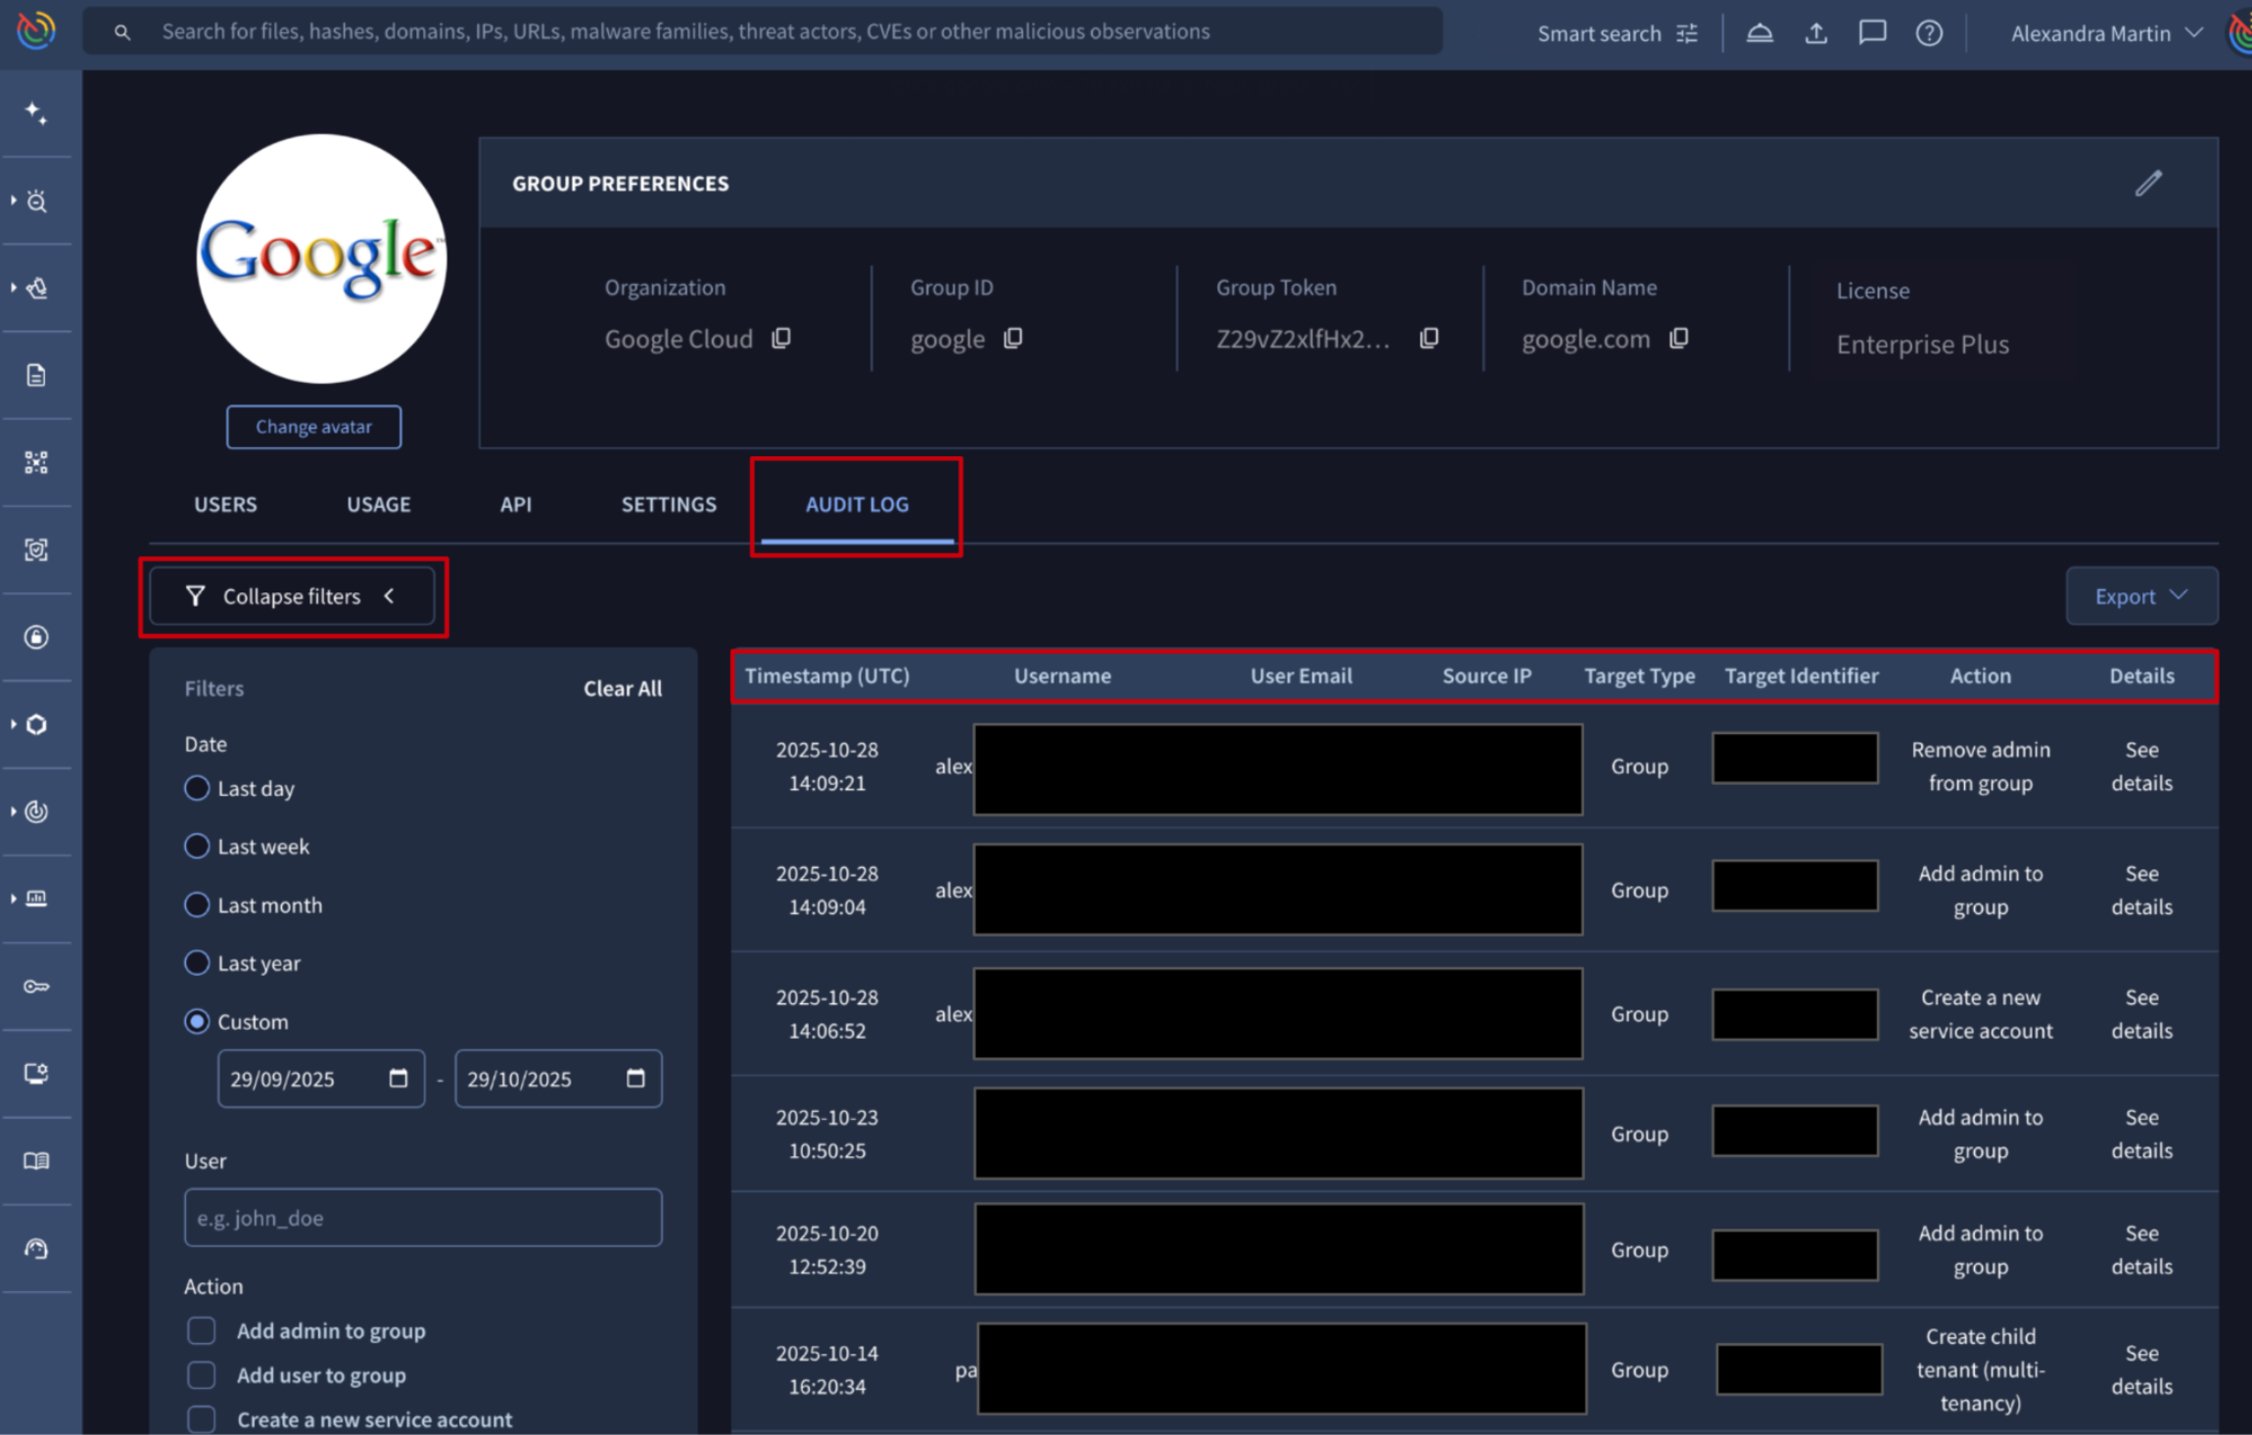Check the Add admin to group checkbox
The image size is (2252, 1435).
[x=202, y=1331]
